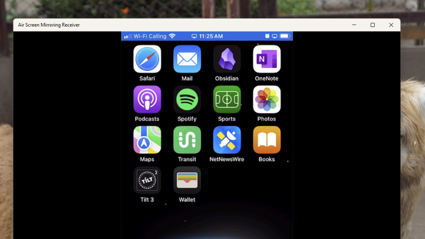The width and height of the screenshot is (425, 239).
Task: Click the NetNewsWire label text
Action: point(227,159)
